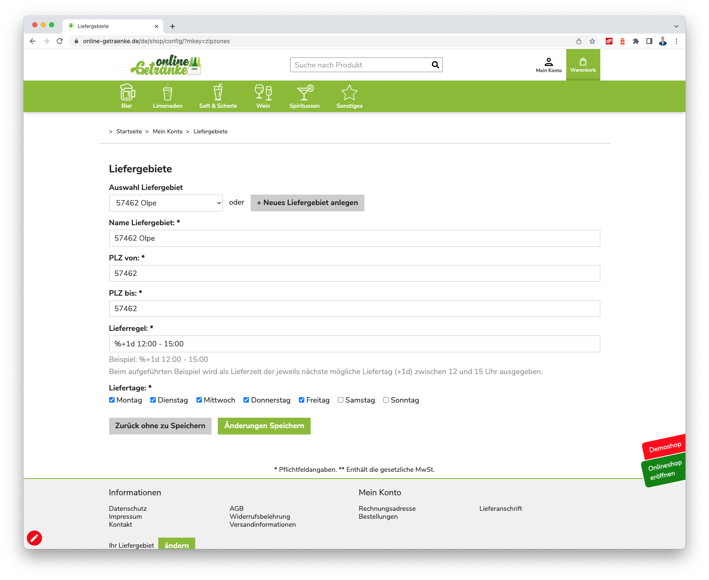The height and width of the screenshot is (580, 709).
Task: Uncheck the Montag delivery day
Action: pos(112,400)
